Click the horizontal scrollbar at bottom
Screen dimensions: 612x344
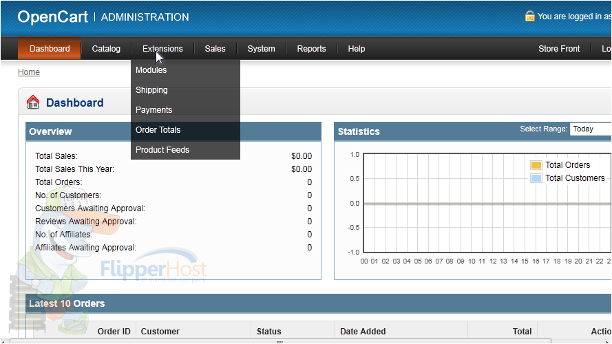280,341
